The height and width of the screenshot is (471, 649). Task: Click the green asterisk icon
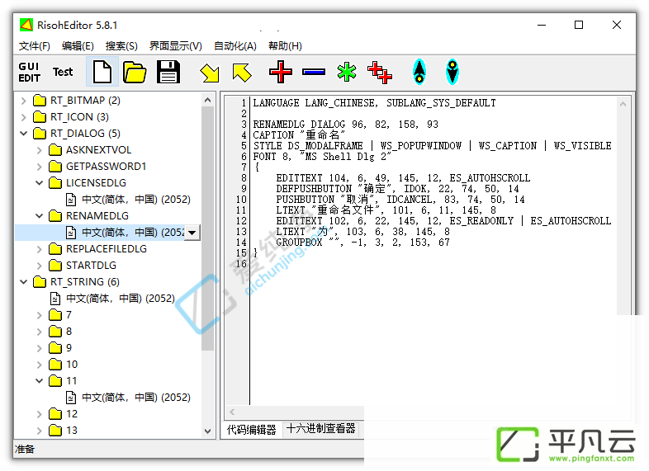347,72
